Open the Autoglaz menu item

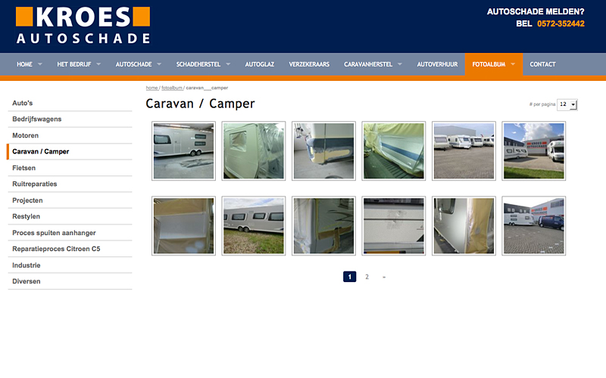click(x=259, y=64)
